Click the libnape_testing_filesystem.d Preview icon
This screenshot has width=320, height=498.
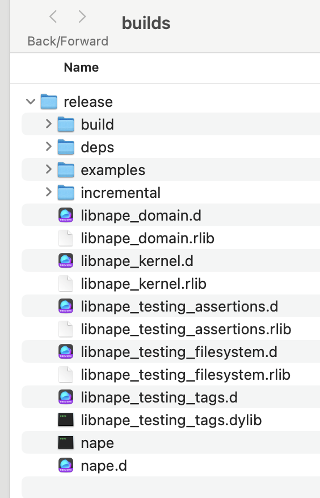coord(66,352)
